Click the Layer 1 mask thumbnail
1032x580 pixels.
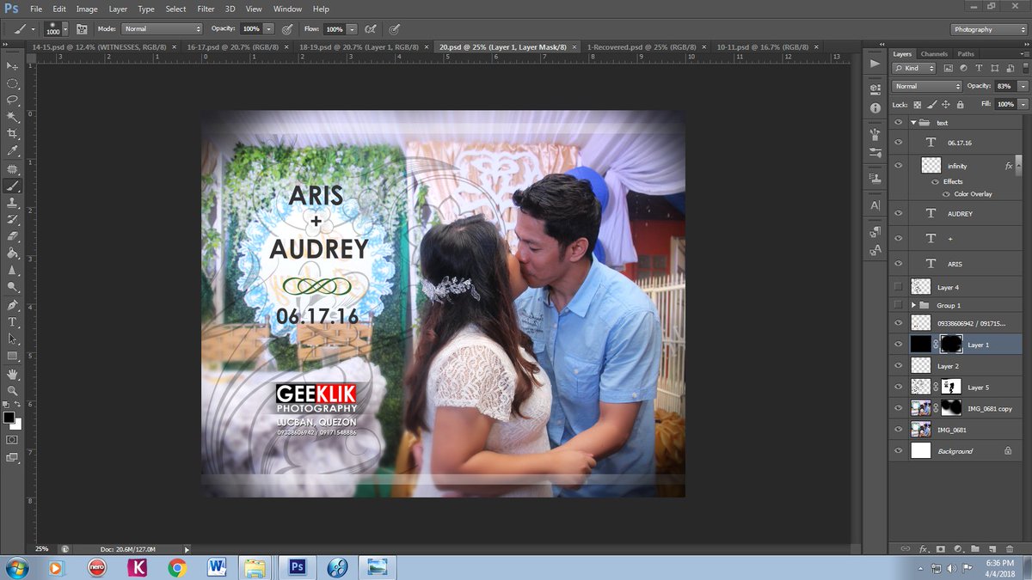point(951,345)
